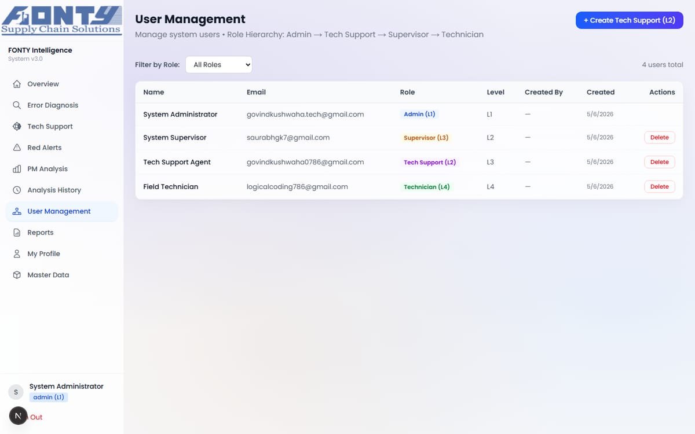695x434 pixels.
Task: Click the System Administrator table name
Action: (x=180, y=115)
